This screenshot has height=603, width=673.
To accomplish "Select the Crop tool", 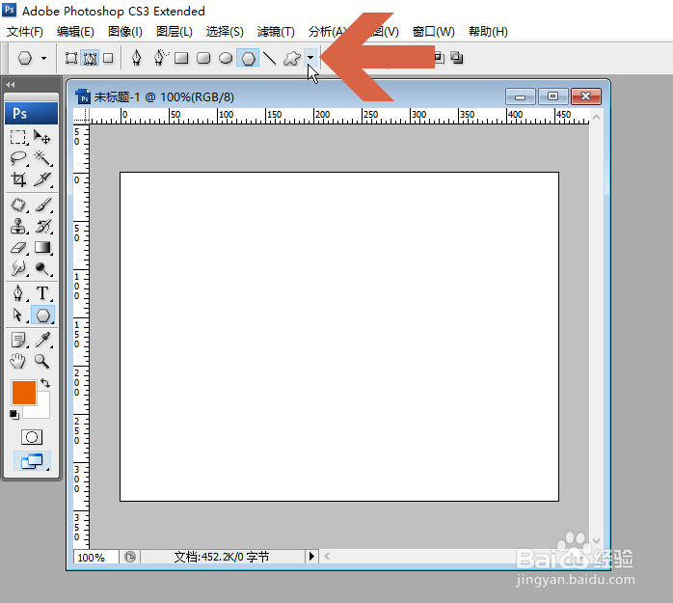I will pos(18,179).
